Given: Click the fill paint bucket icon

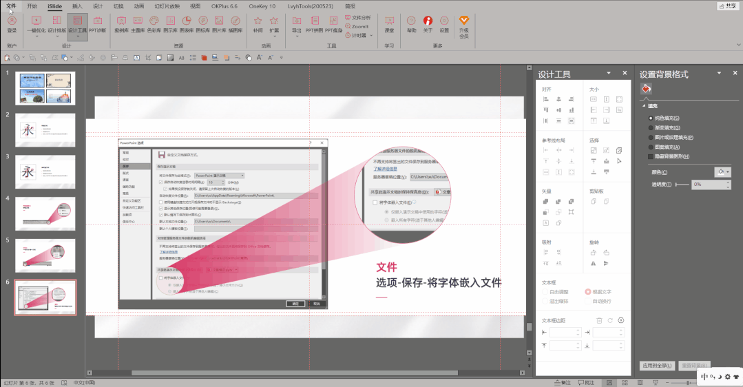Looking at the screenshot, I should click(x=647, y=89).
